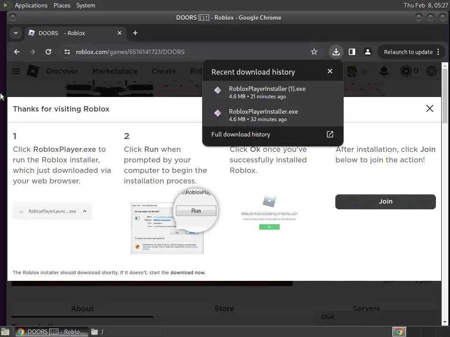Select the DOORS - Roblox tab

click(x=76, y=33)
